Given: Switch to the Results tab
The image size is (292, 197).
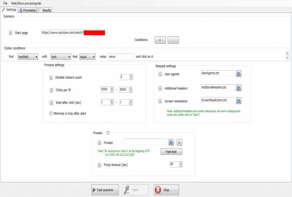Looking at the screenshot, I should 44,10.
